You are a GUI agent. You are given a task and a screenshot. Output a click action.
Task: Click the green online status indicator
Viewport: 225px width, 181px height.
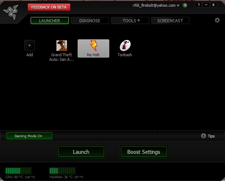pyautogui.click(x=185, y=6)
